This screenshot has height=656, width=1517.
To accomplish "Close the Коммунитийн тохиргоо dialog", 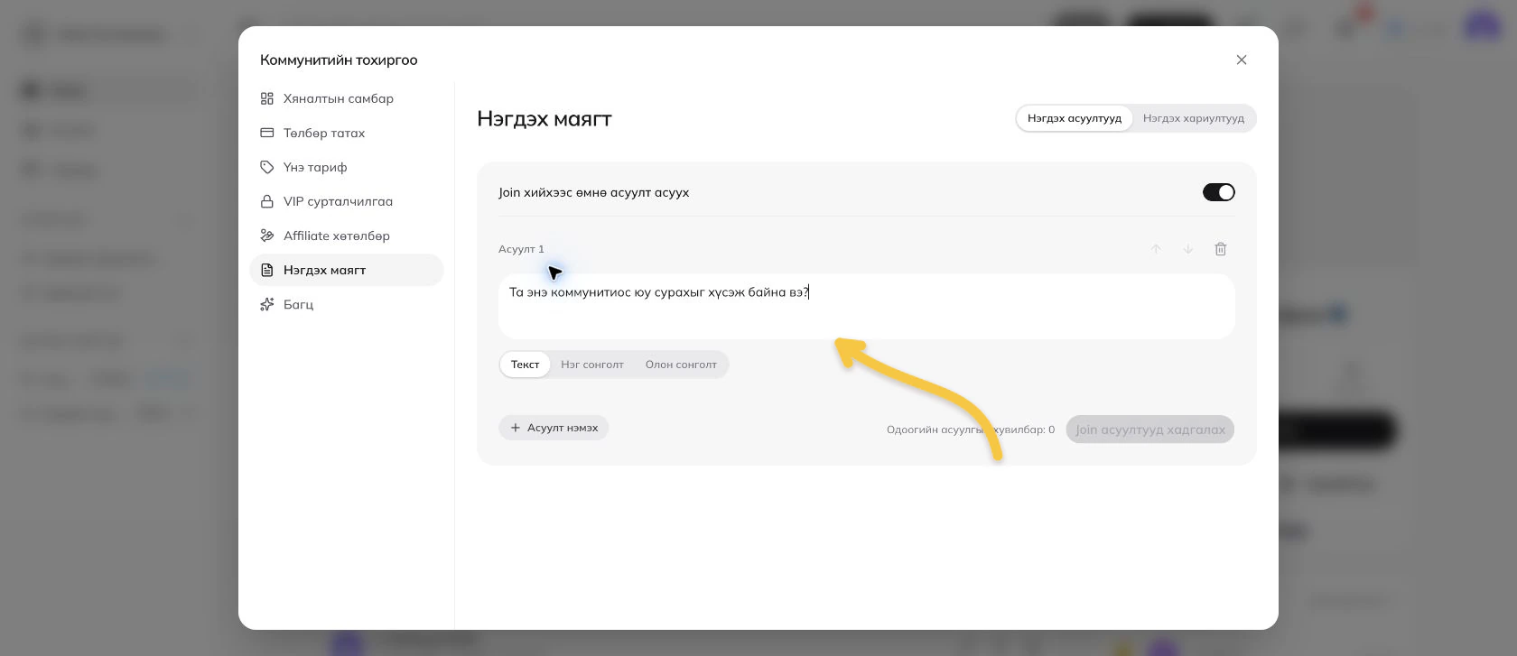I will pyautogui.click(x=1242, y=60).
